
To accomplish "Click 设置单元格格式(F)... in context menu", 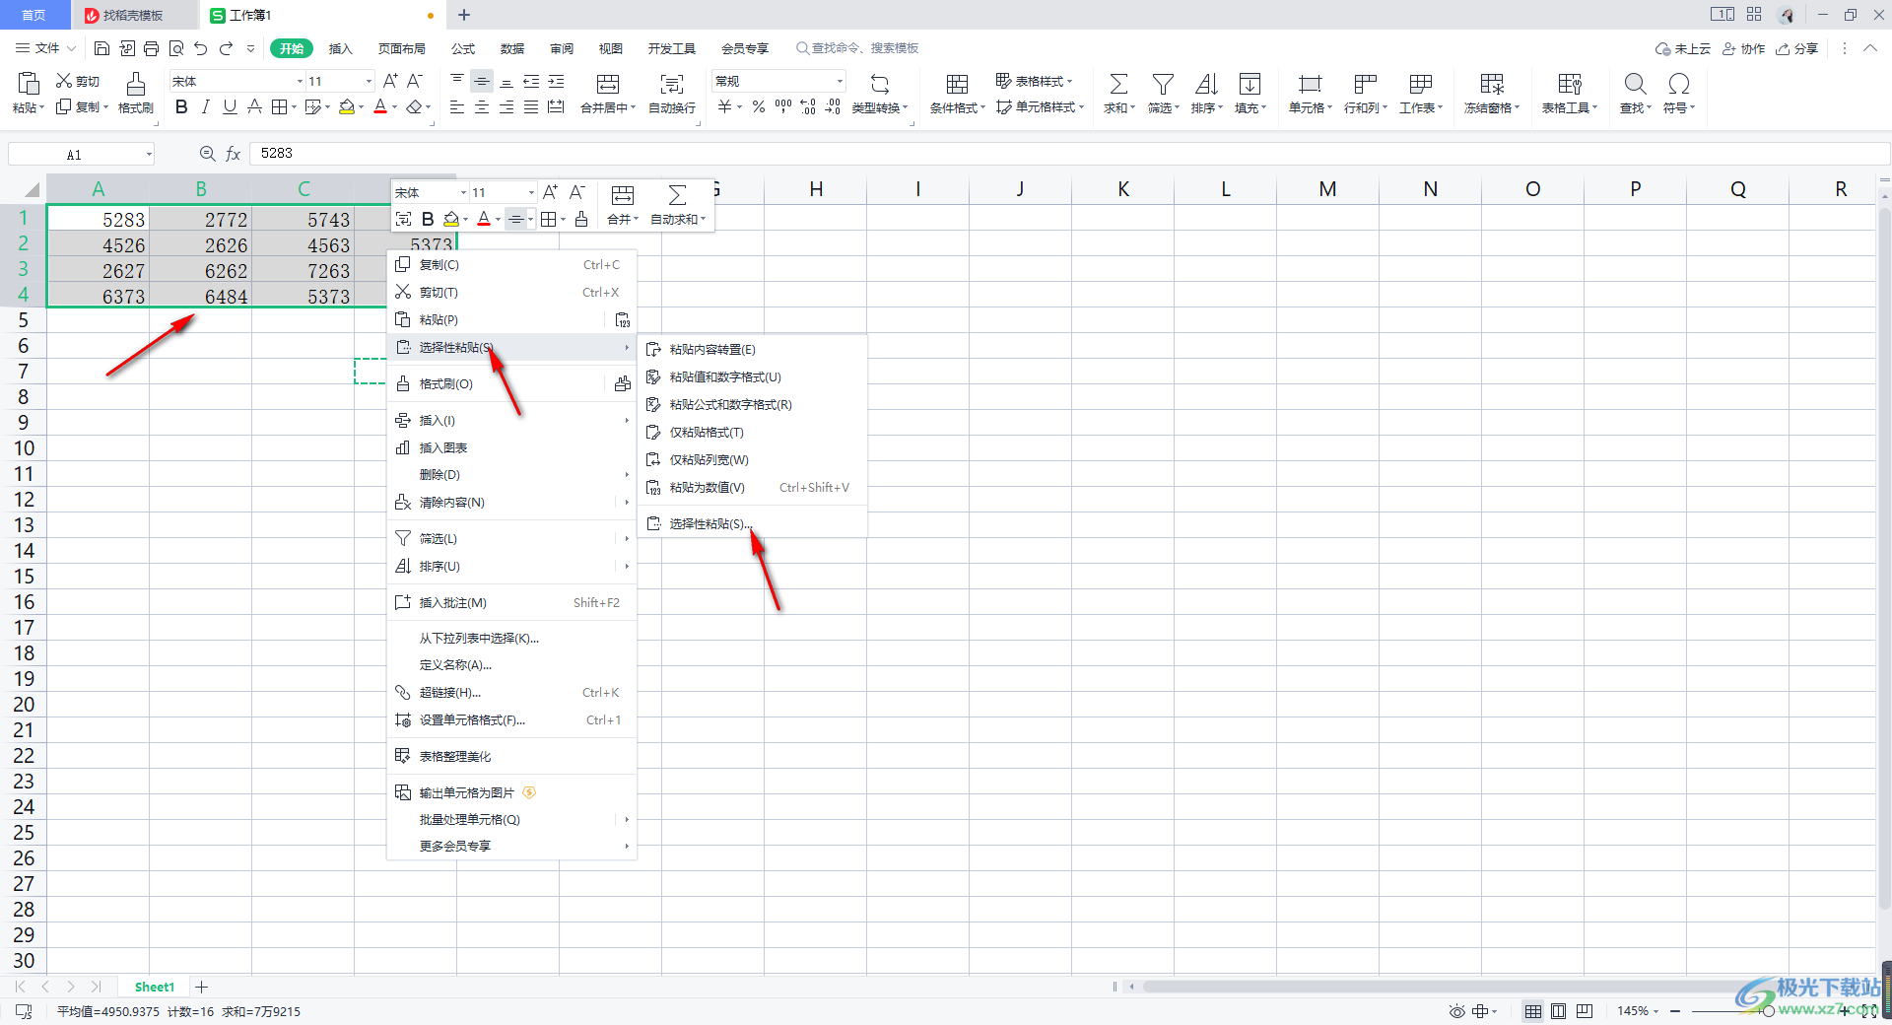I will point(511,720).
